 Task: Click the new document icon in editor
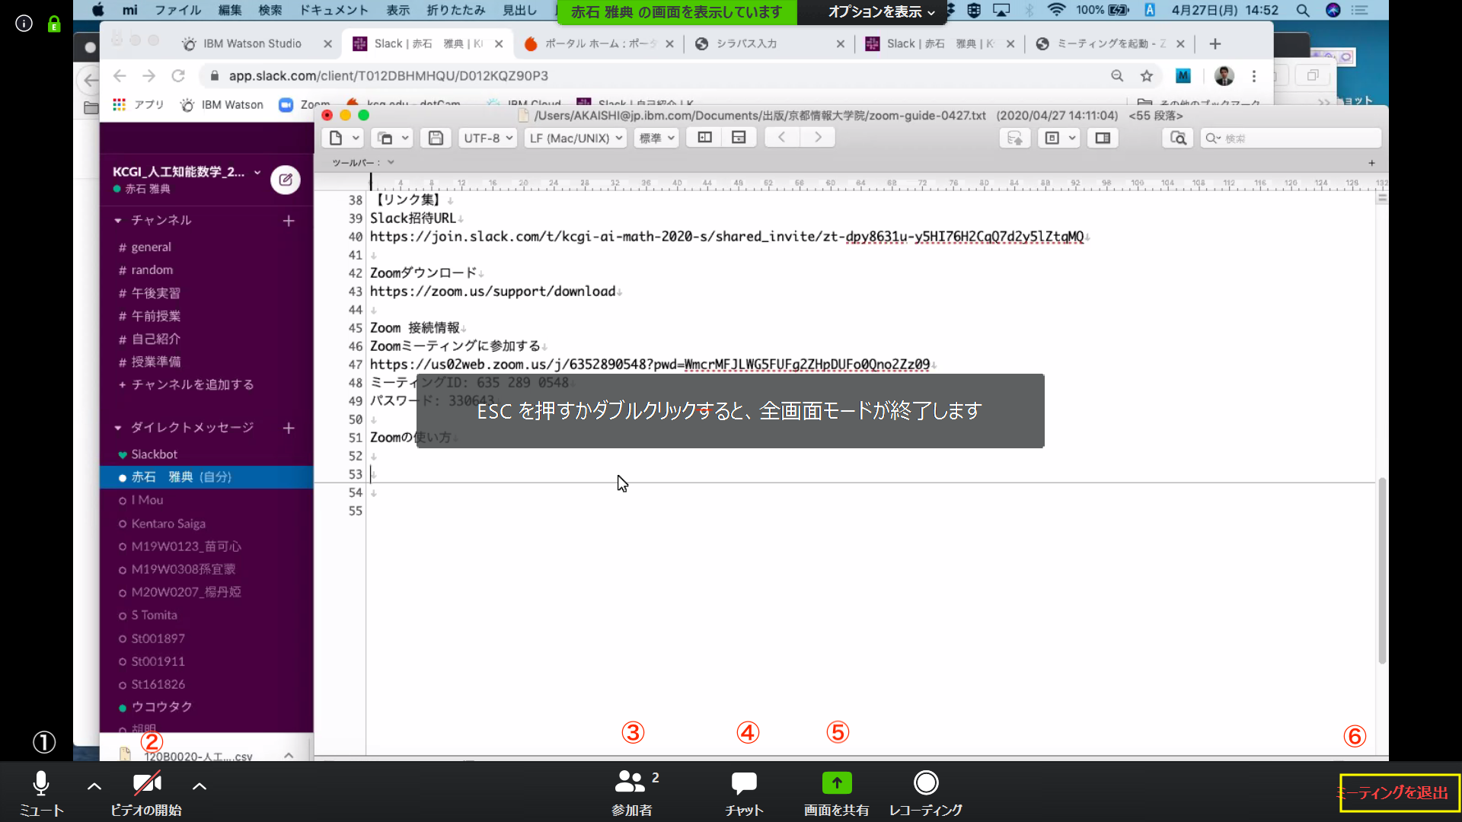tap(336, 138)
